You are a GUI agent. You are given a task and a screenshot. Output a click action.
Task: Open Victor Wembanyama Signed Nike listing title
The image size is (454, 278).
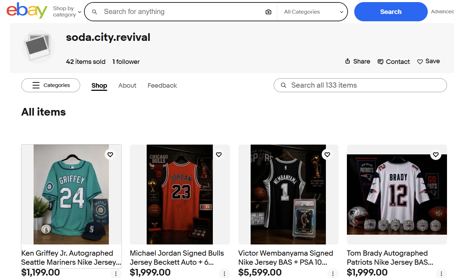(286, 258)
